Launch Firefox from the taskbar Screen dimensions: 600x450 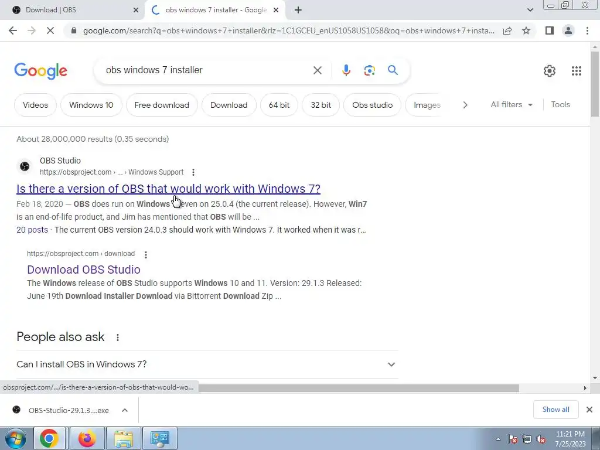(87, 438)
